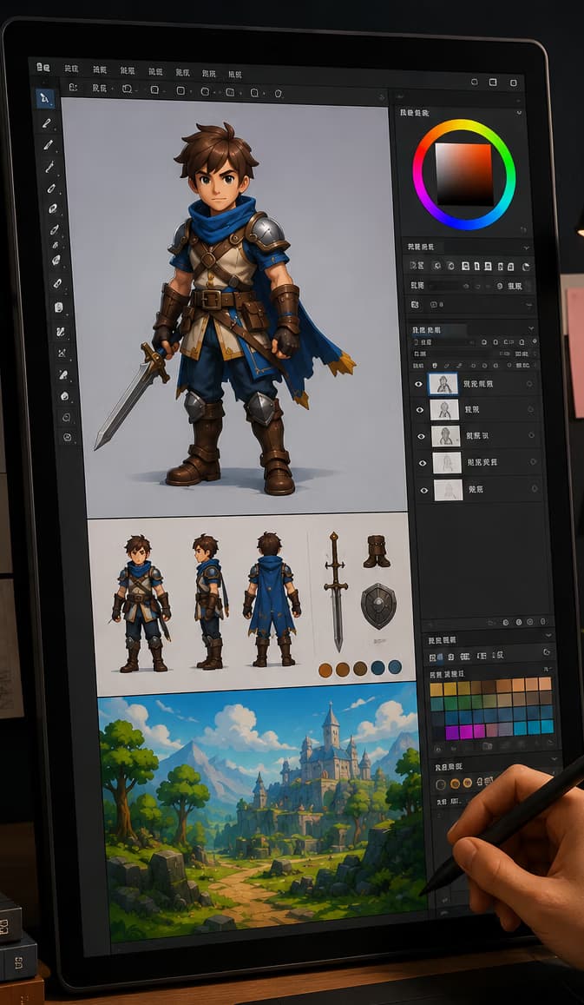
Task: Choose the peach swatch at the swatch grid's top-right
Action: pos(545,684)
